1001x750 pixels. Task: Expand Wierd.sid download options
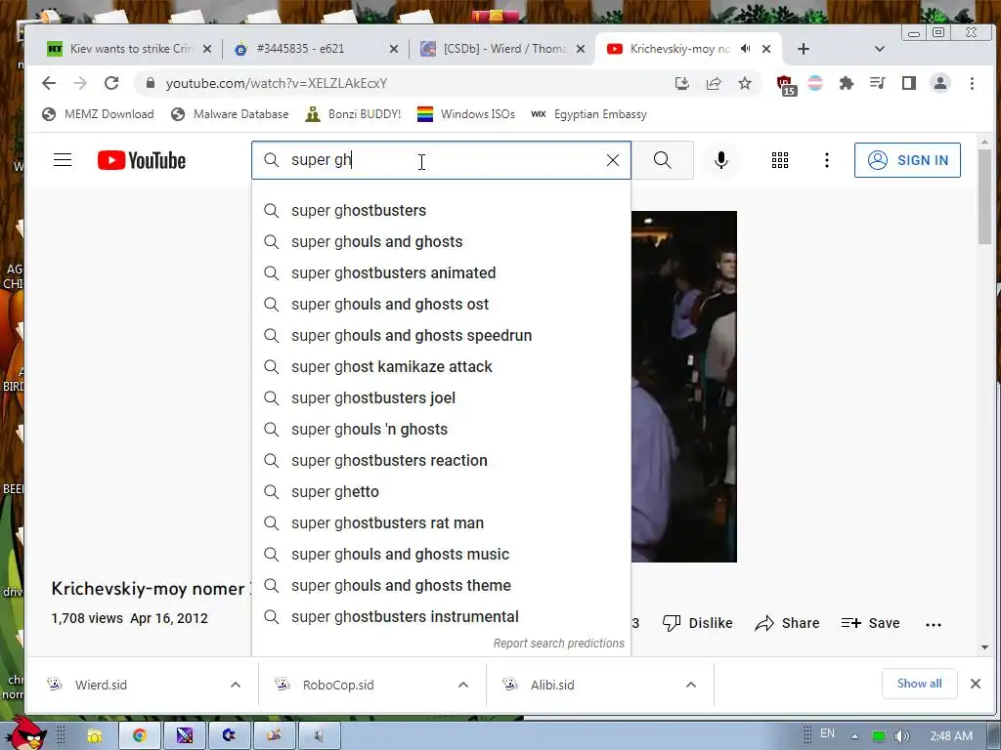[236, 685]
